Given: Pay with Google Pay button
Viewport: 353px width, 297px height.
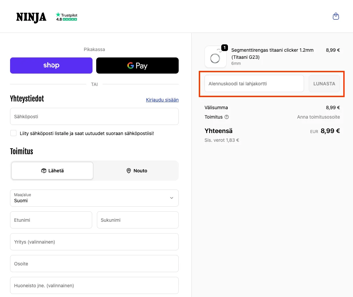Looking at the screenshot, I should coord(137,66).
